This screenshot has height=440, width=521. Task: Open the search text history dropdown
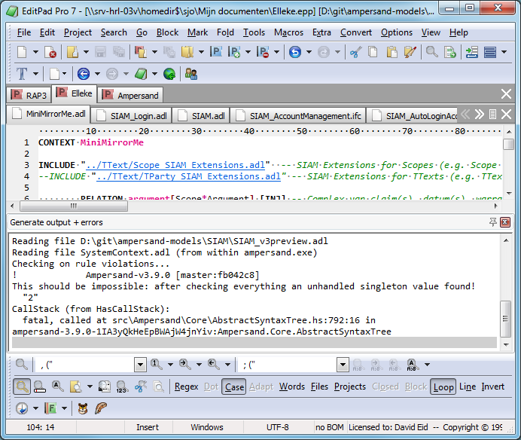pyautogui.click(x=141, y=365)
